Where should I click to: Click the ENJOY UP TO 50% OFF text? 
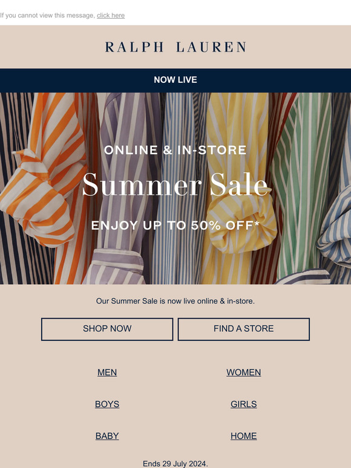[x=175, y=226]
